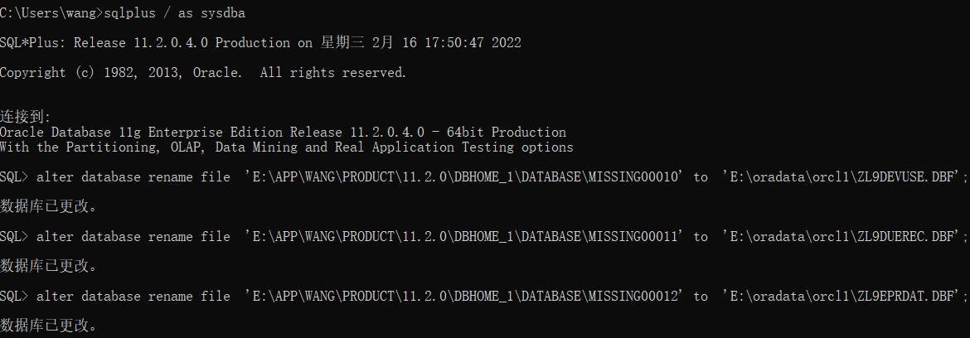Click the third SQL> prompt
The height and width of the screenshot is (338, 970).
pos(13,297)
